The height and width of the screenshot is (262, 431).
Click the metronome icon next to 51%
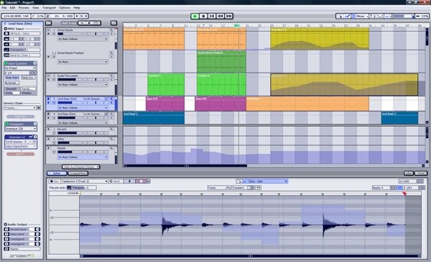(x=34, y=17)
